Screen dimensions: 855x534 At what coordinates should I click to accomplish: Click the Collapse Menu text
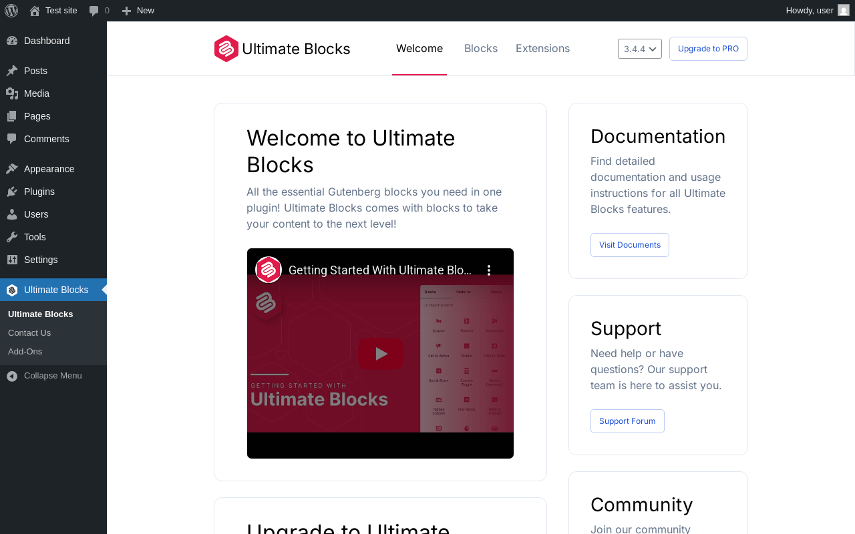pos(53,376)
